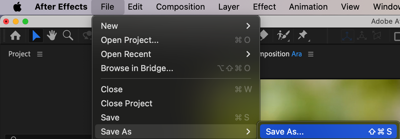Open the Project panel menu

tap(40, 54)
